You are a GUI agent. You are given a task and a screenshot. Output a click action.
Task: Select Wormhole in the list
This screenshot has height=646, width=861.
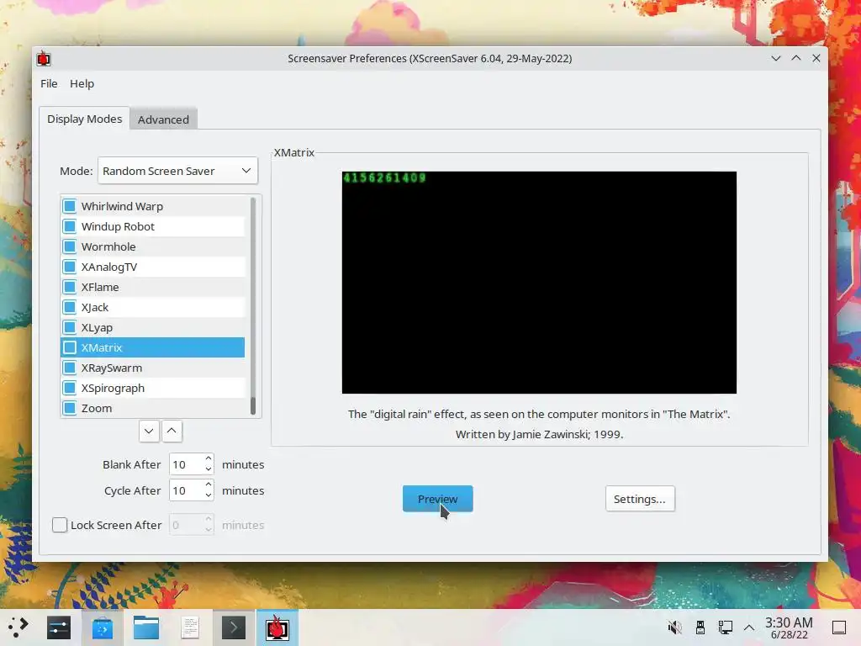[x=153, y=246]
